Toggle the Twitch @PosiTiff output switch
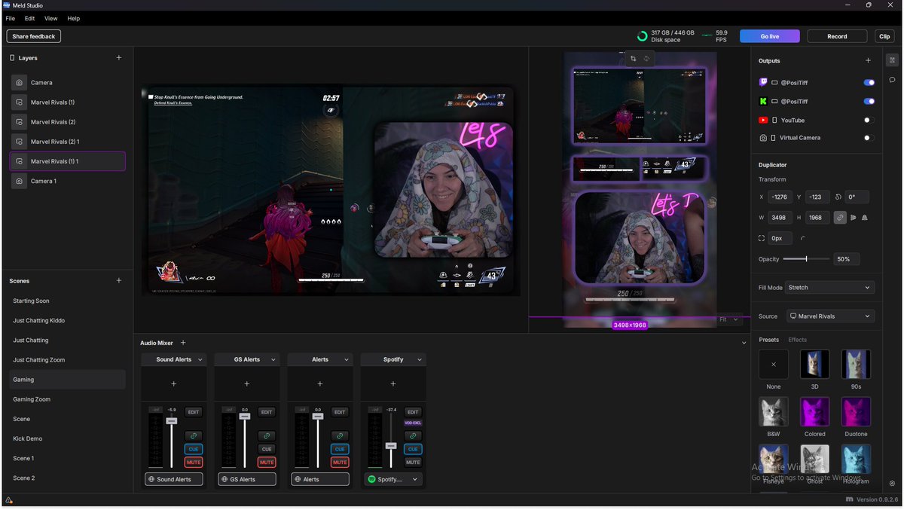 (x=869, y=82)
